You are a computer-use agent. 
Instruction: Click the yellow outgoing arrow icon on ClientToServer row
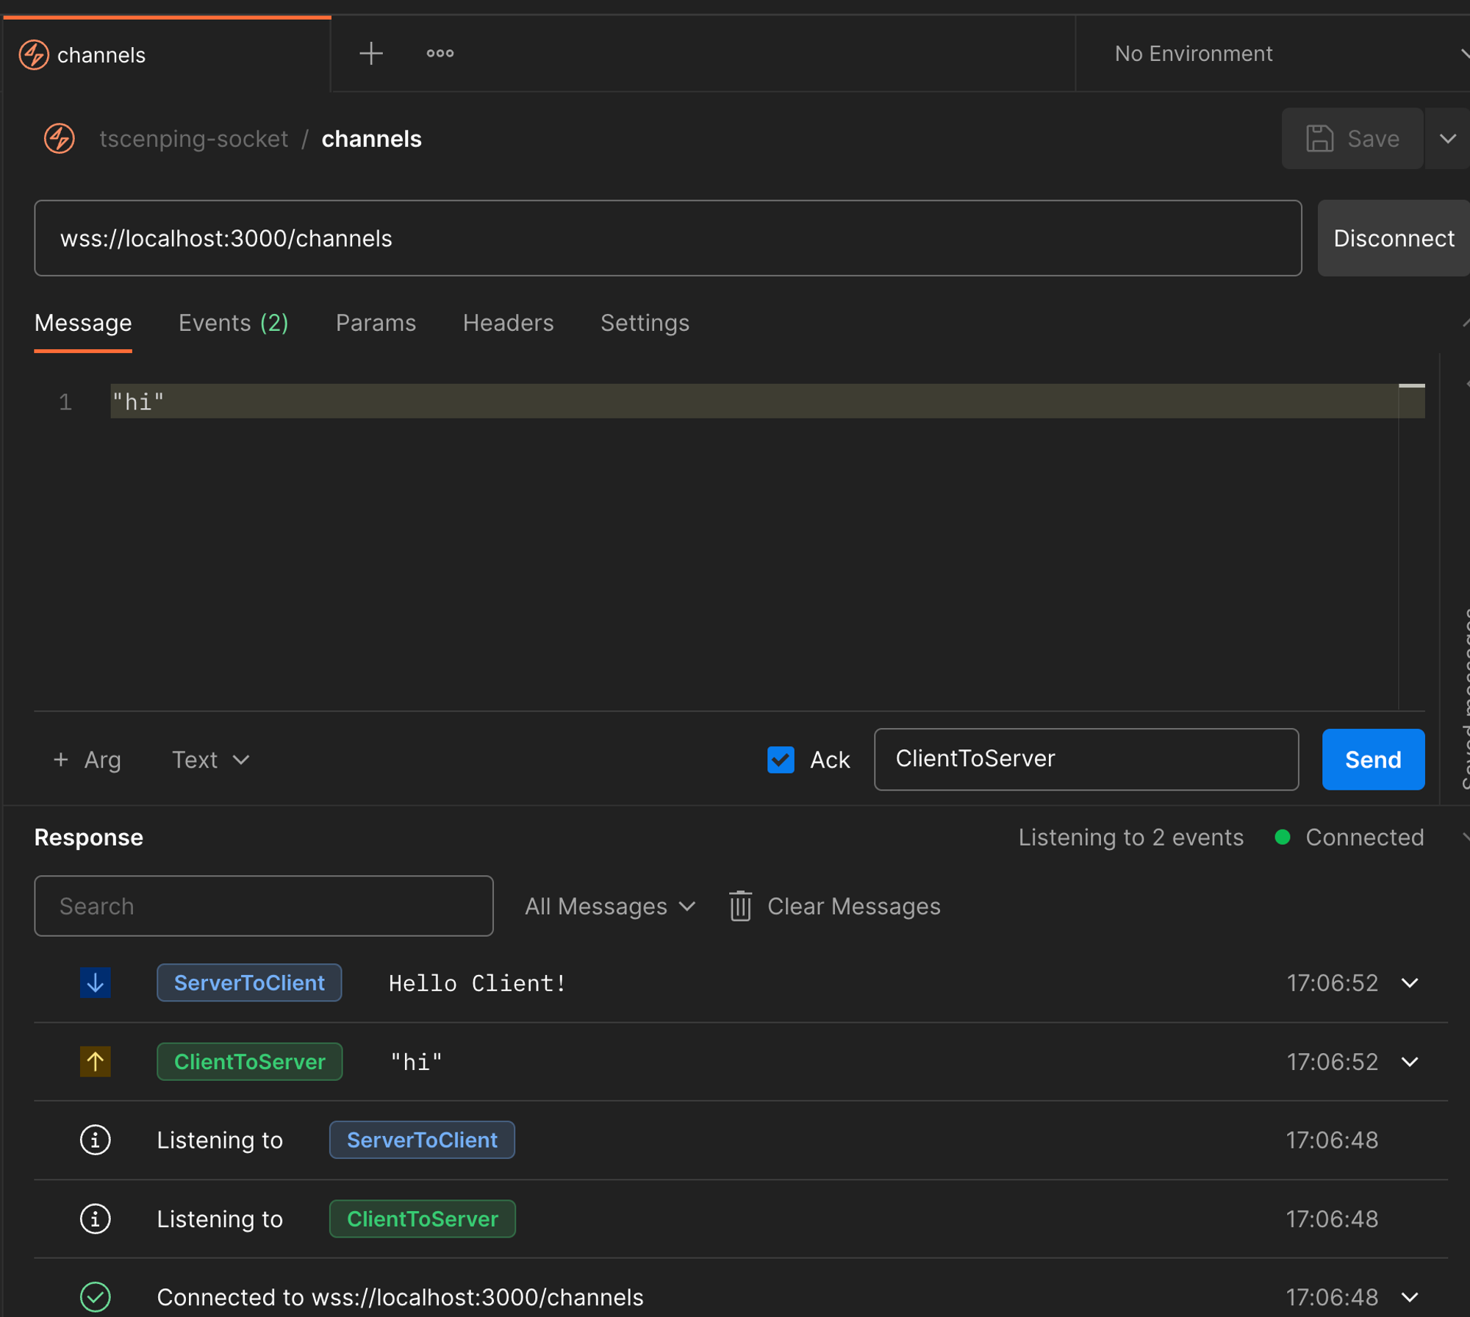pyautogui.click(x=96, y=1061)
